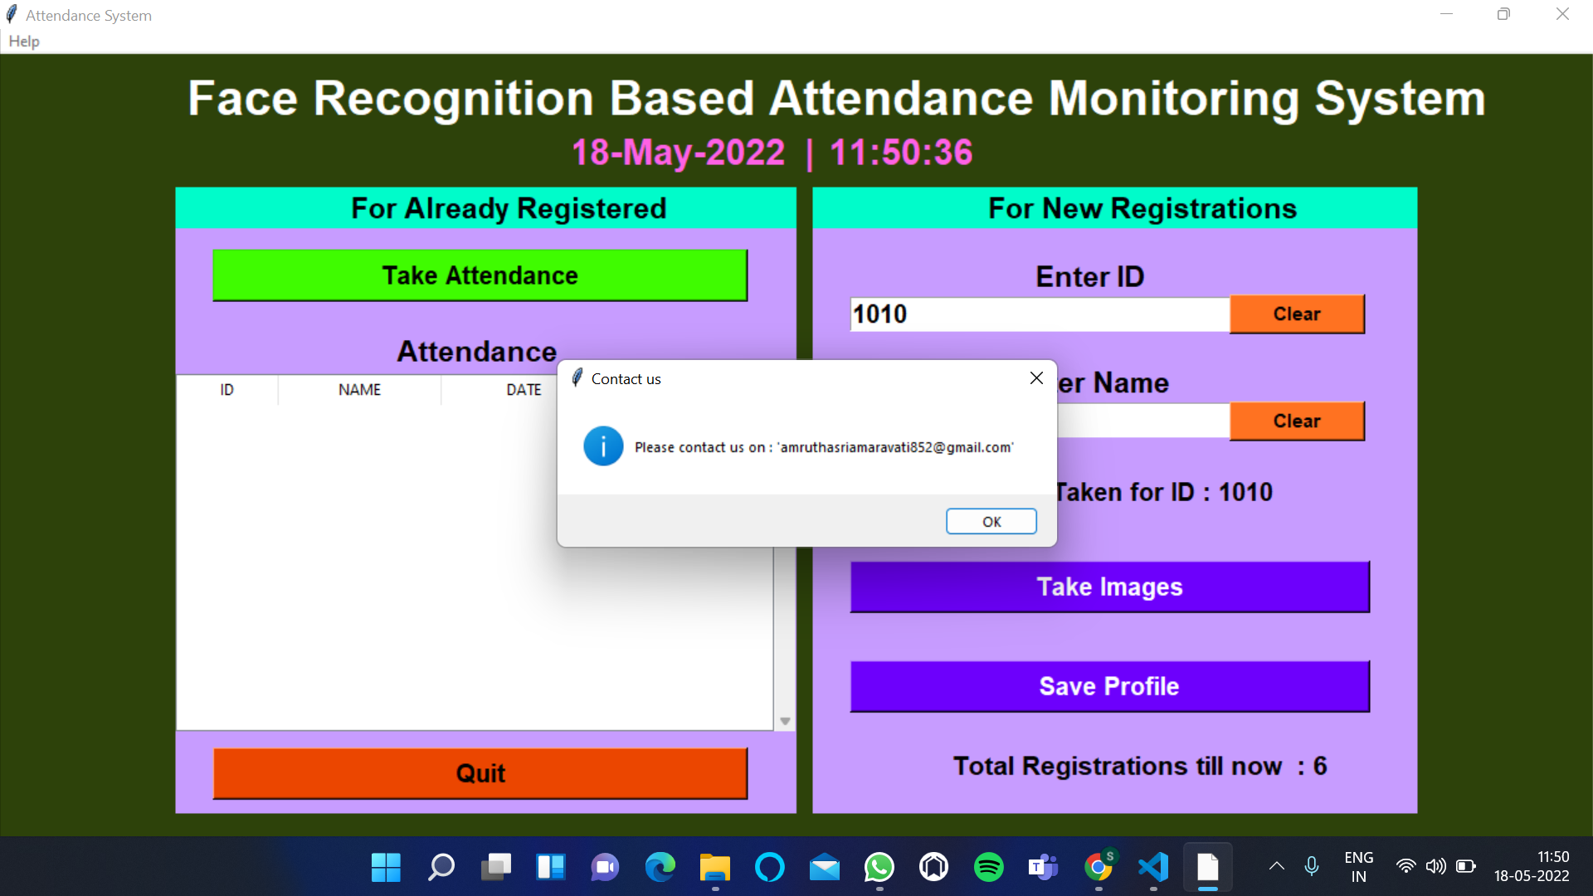Clear the Enter Name field
The image size is (1593, 896).
click(x=1296, y=421)
